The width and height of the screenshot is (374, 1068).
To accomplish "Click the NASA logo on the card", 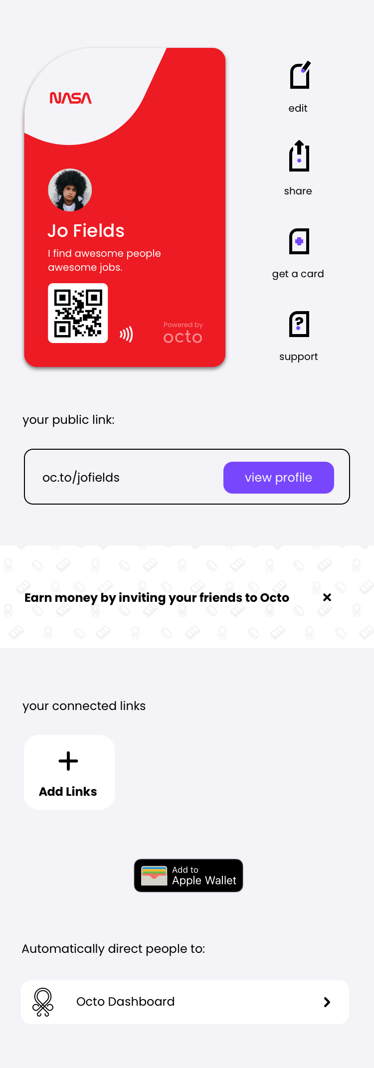I will coord(71,98).
